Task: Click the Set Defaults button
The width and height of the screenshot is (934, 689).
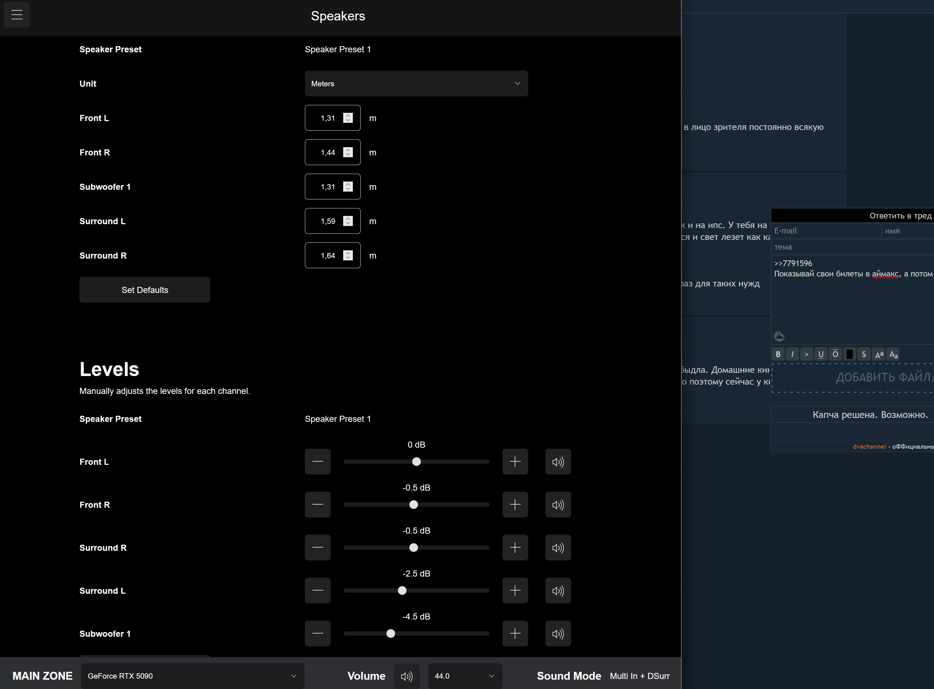Action: [145, 290]
